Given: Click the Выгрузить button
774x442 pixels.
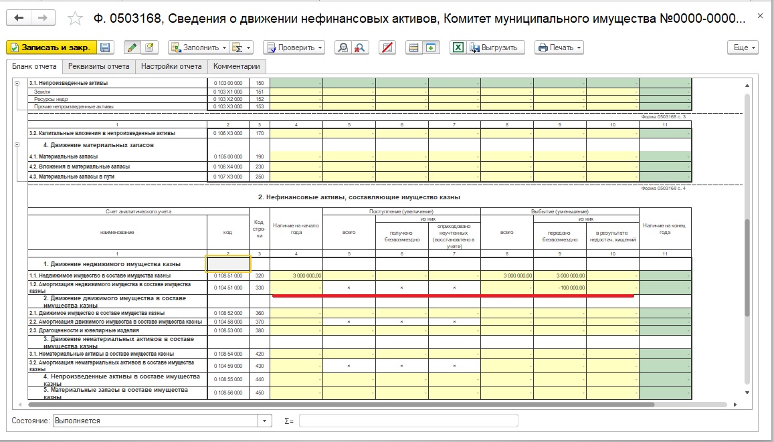Looking at the screenshot, I should tap(496, 47).
